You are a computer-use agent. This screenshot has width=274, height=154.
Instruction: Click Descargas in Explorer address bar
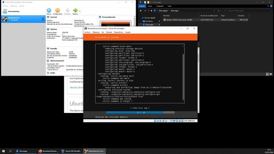click(175, 11)
